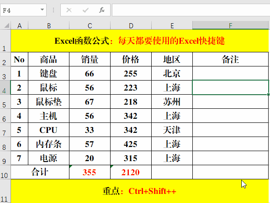
Task: Click the price cell '223'
Action: 131,87
